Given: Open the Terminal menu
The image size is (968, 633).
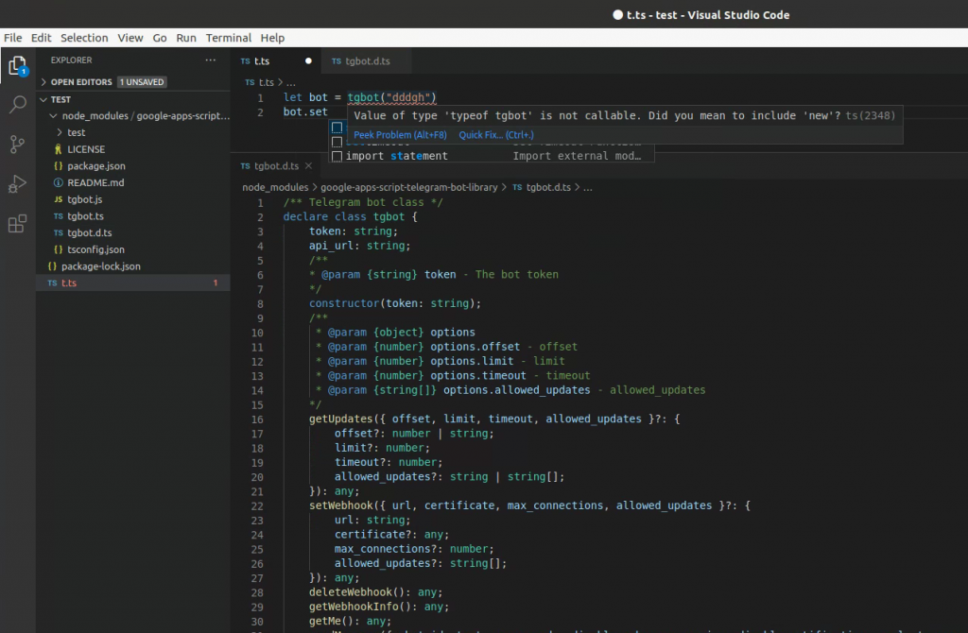Looking at the screenshot, I should click(229, 38).
